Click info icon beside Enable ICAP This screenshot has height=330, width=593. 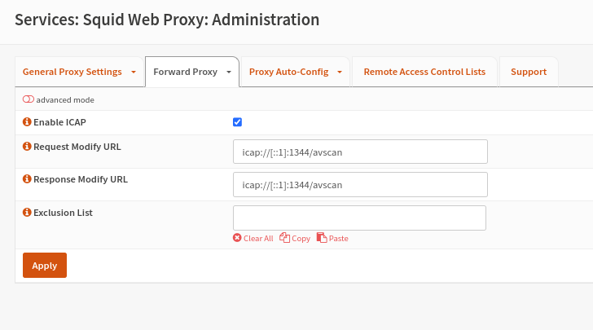click(27, 122)
